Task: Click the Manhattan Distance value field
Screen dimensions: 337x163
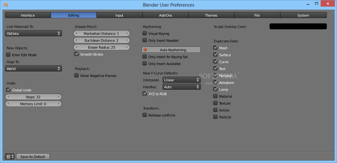Action: coord(102,34)
